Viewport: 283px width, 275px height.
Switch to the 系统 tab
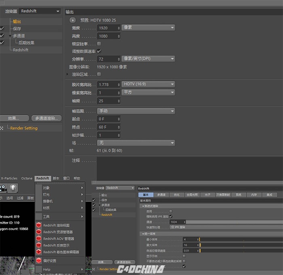[239, 195]
